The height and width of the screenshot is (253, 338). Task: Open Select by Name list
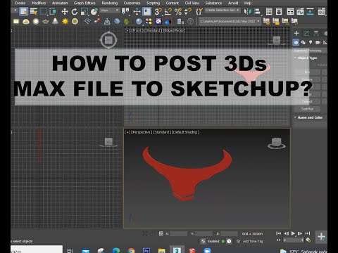pyautogui.click(x=34, y=11)
